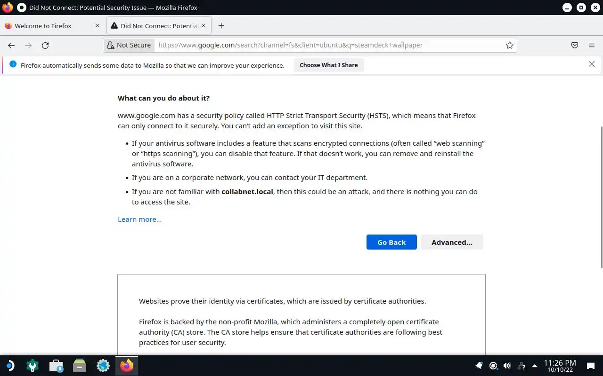Screen dimensions: 603x376
Task: Open the green wrench app in taskbar
Action: coord(33,366)
